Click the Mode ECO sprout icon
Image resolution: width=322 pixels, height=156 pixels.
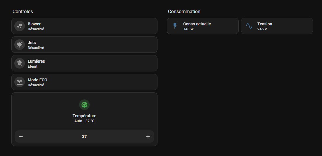click(20, 82)
